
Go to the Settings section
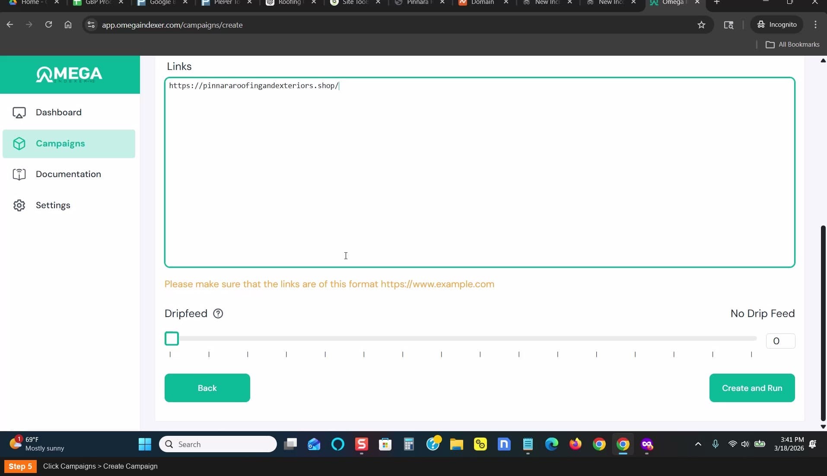click(x=69, y=205)
